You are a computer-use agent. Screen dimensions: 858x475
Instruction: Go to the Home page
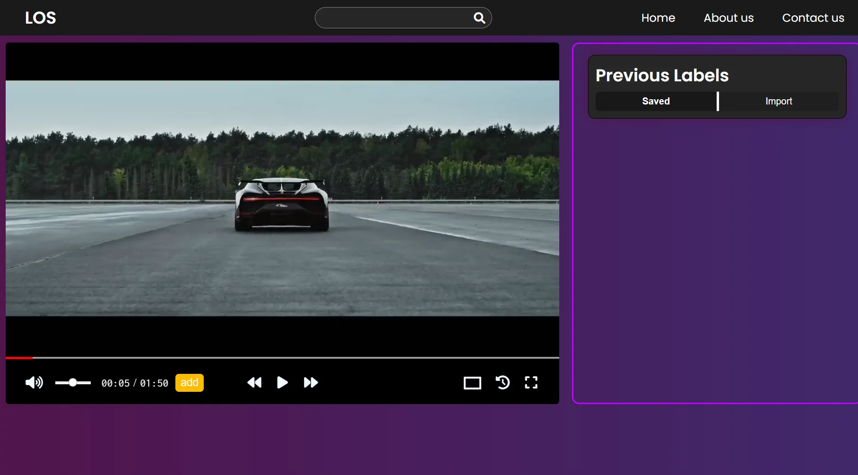pyautogui.click(x=658, y=18)
